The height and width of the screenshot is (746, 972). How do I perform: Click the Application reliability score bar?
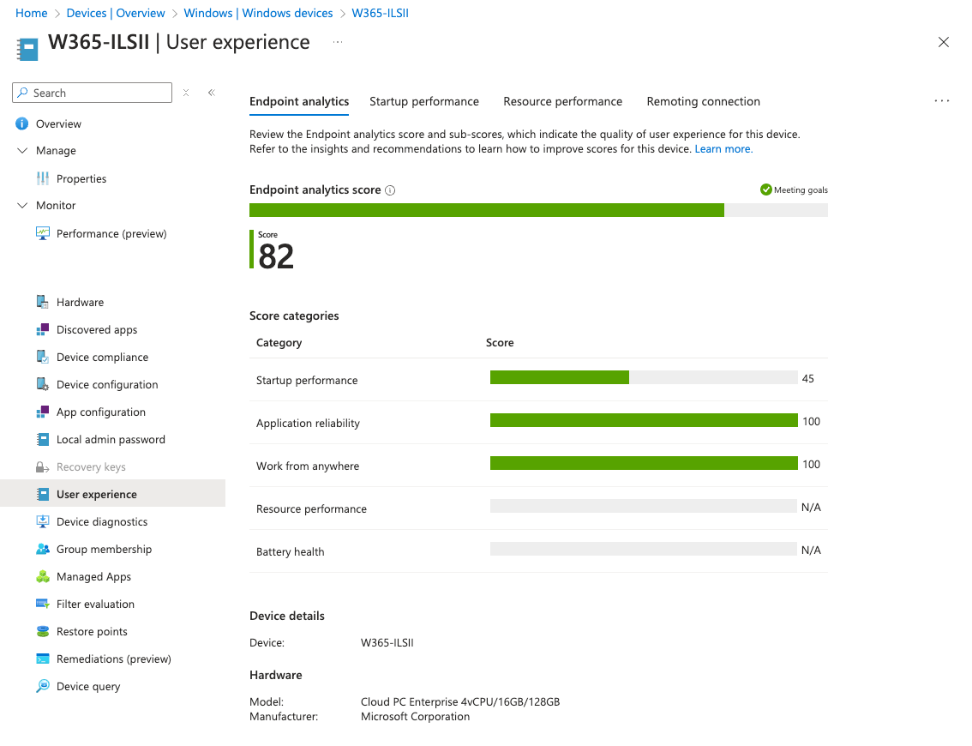click(x=644, y=420)
